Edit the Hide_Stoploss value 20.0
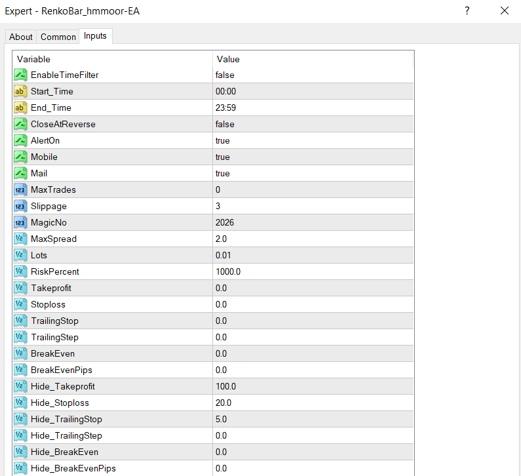 pyautogui.click(x=313, y=403)
